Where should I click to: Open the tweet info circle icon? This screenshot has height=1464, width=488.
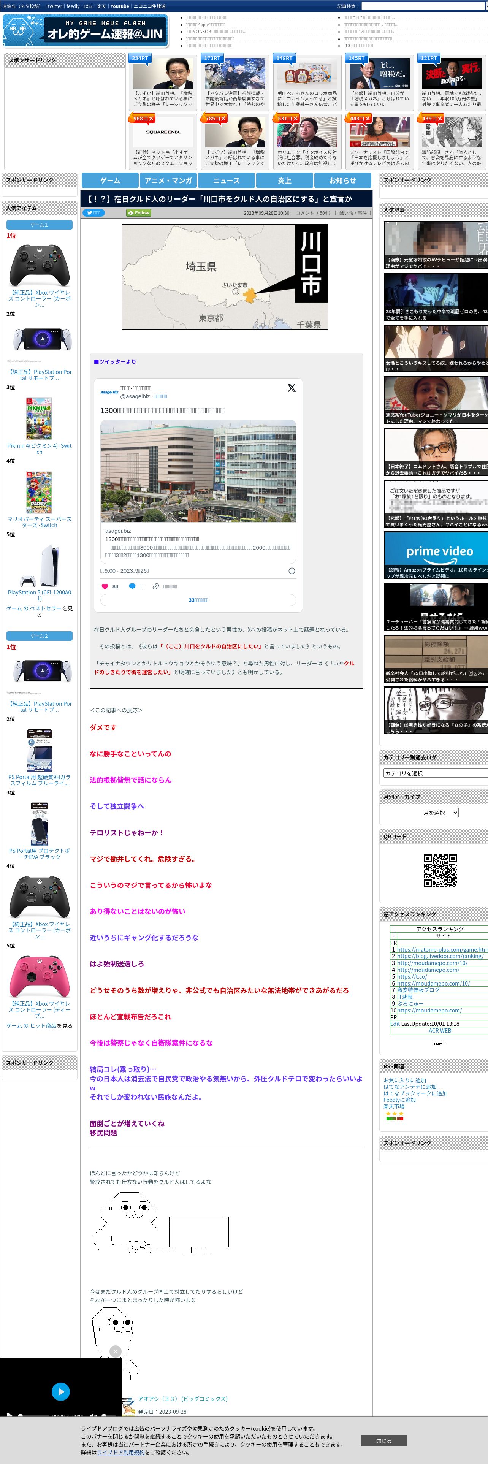(x=292, y=570)
